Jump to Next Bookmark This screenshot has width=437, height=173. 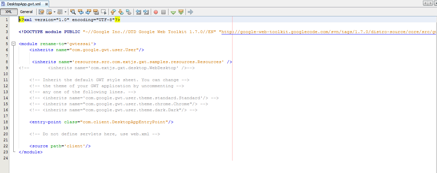coord(121,12)
